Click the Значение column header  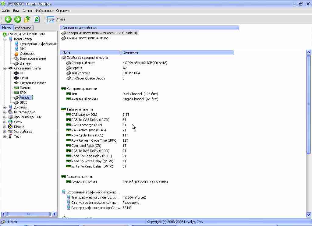tap(177, 52)
